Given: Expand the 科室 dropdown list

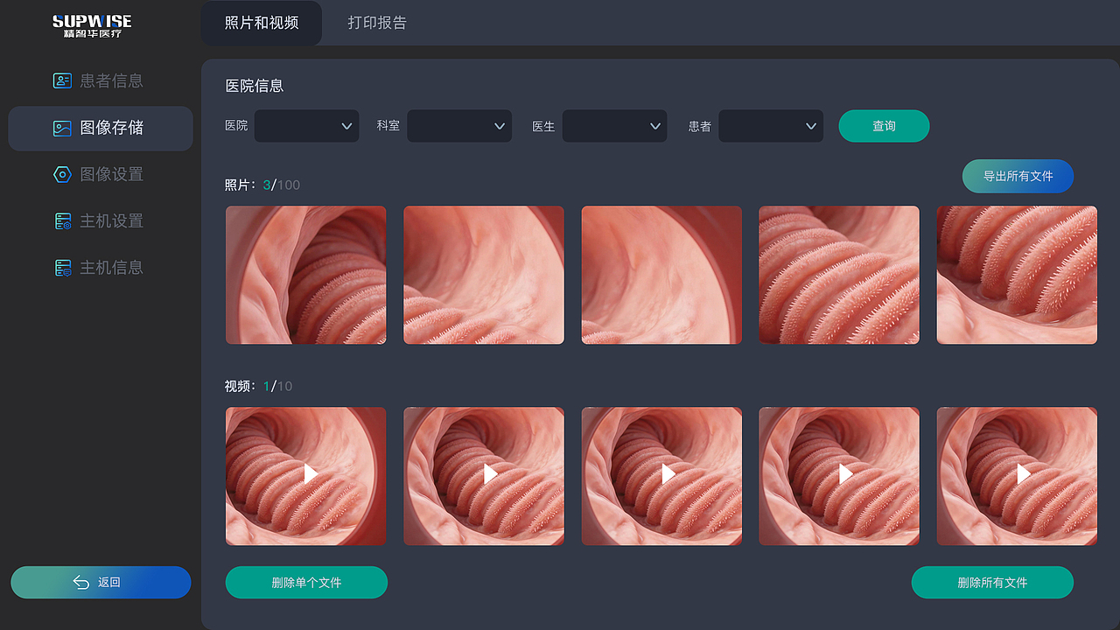Looking at the screenshot, I should tap(459, 126).
